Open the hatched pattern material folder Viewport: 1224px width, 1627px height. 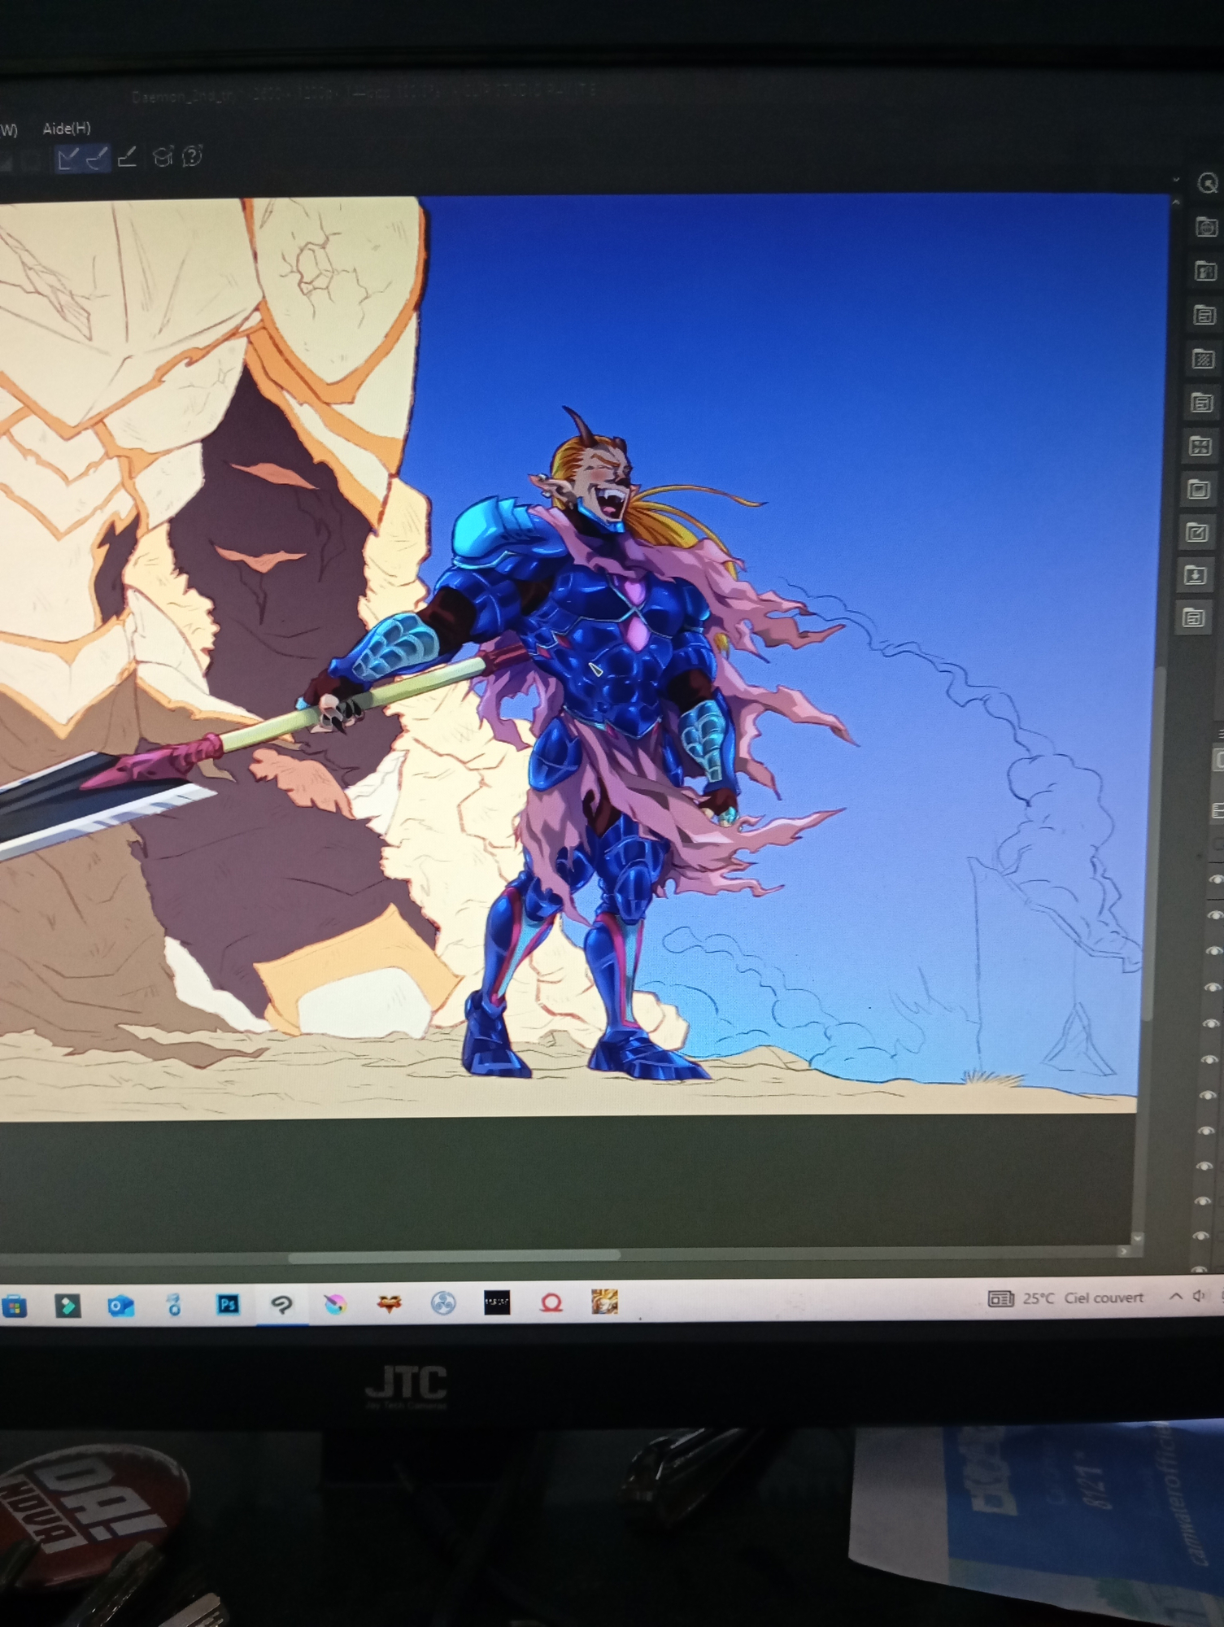coord(1203,359)
